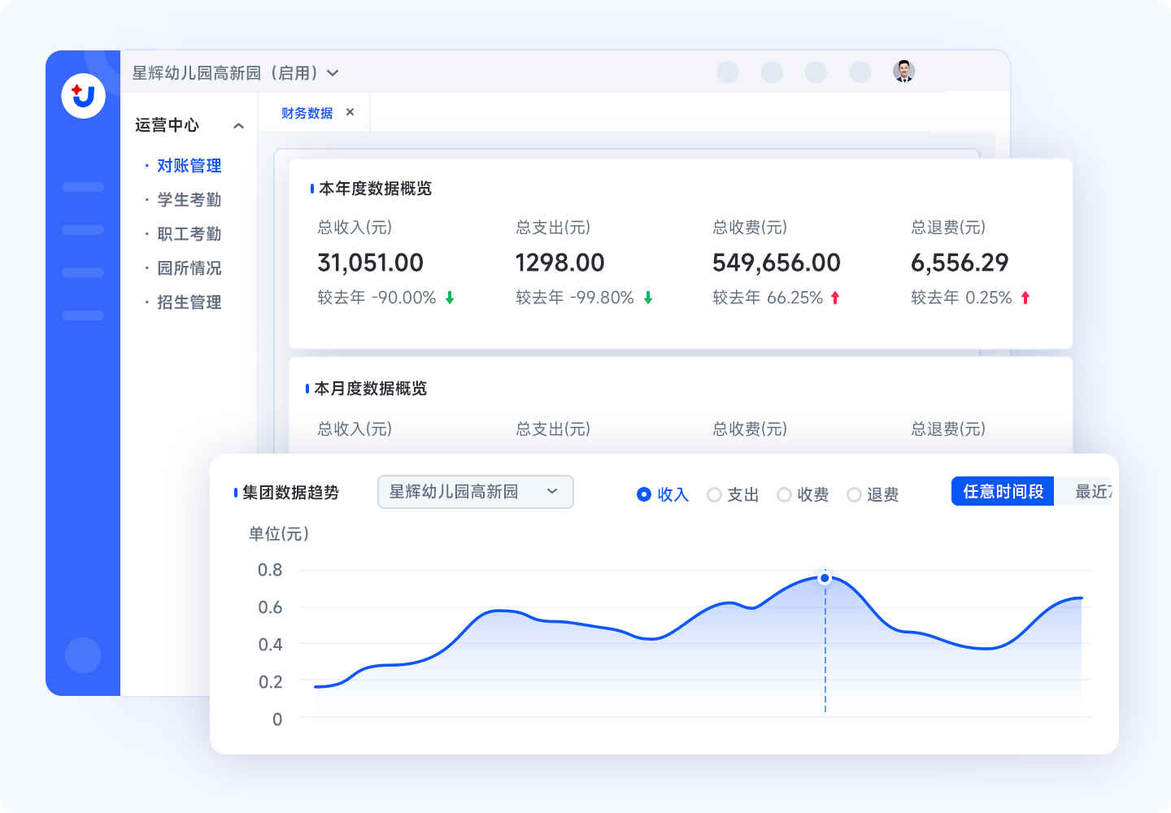Open the user avatar profile menu

tap(903, 72)
